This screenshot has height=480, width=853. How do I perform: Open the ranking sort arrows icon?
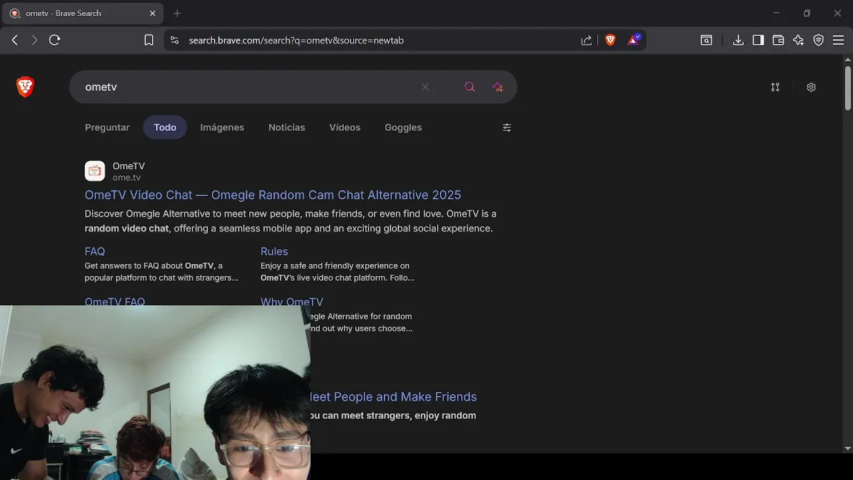pyautogui.click(x=775, y=87)
